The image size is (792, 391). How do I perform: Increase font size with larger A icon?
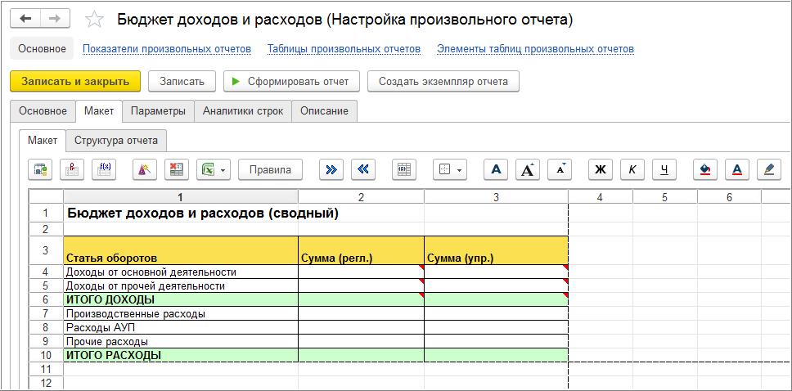pos(528,170)
